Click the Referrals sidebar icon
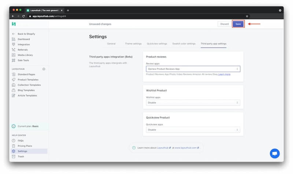The height and width of the screenshot is (174, 293). (14, 50)
